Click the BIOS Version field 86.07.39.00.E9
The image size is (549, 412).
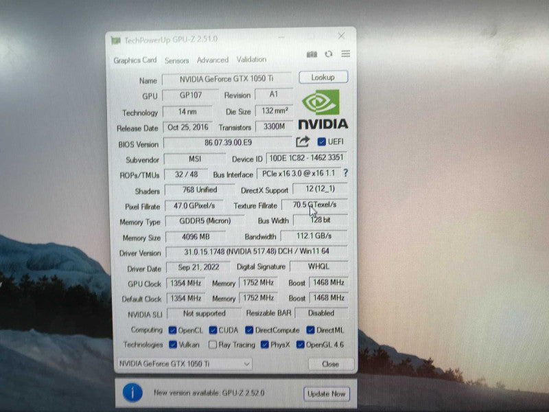point(228,142)
